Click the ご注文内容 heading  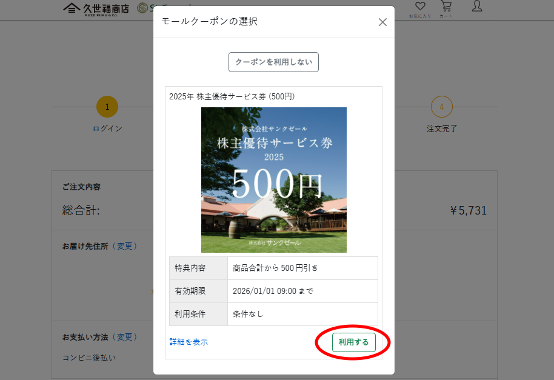82,187
